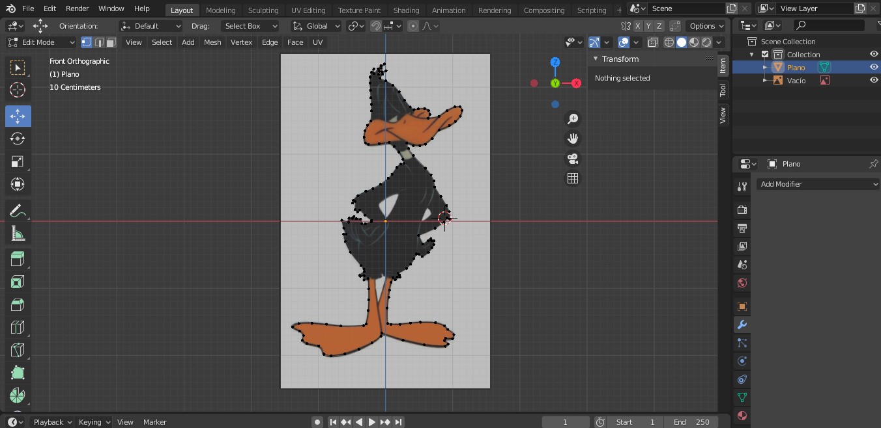Open Orientation Default dropdown

point(151,26)
